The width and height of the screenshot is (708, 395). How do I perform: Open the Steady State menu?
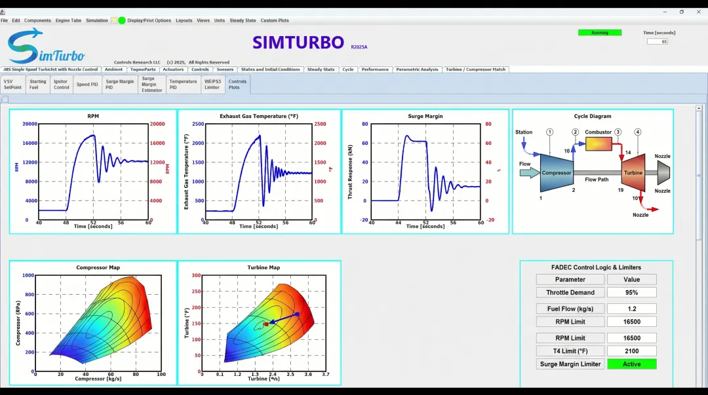[x=243, y=20]
